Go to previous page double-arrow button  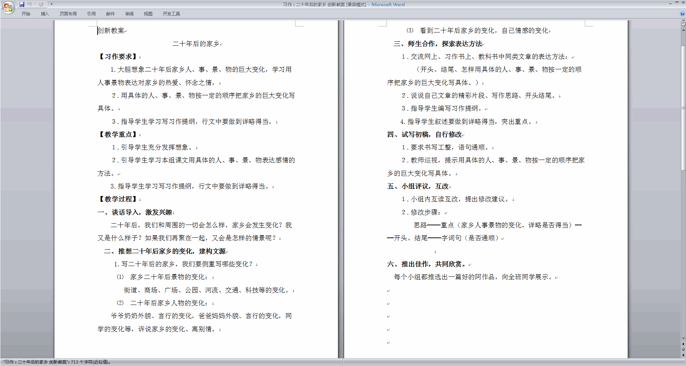tap(683, 344)
